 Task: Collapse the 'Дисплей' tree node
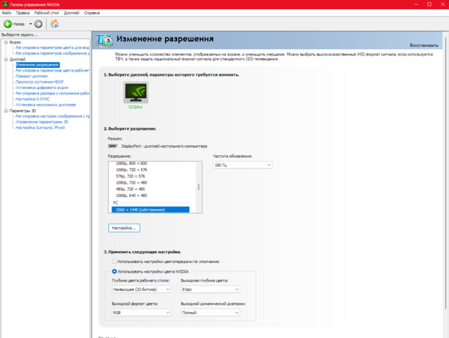[5, 60]
